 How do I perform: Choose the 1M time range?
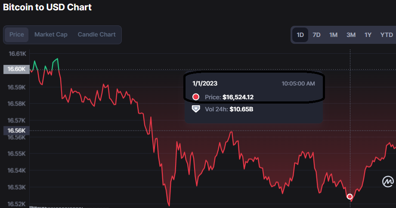(333, 35)
